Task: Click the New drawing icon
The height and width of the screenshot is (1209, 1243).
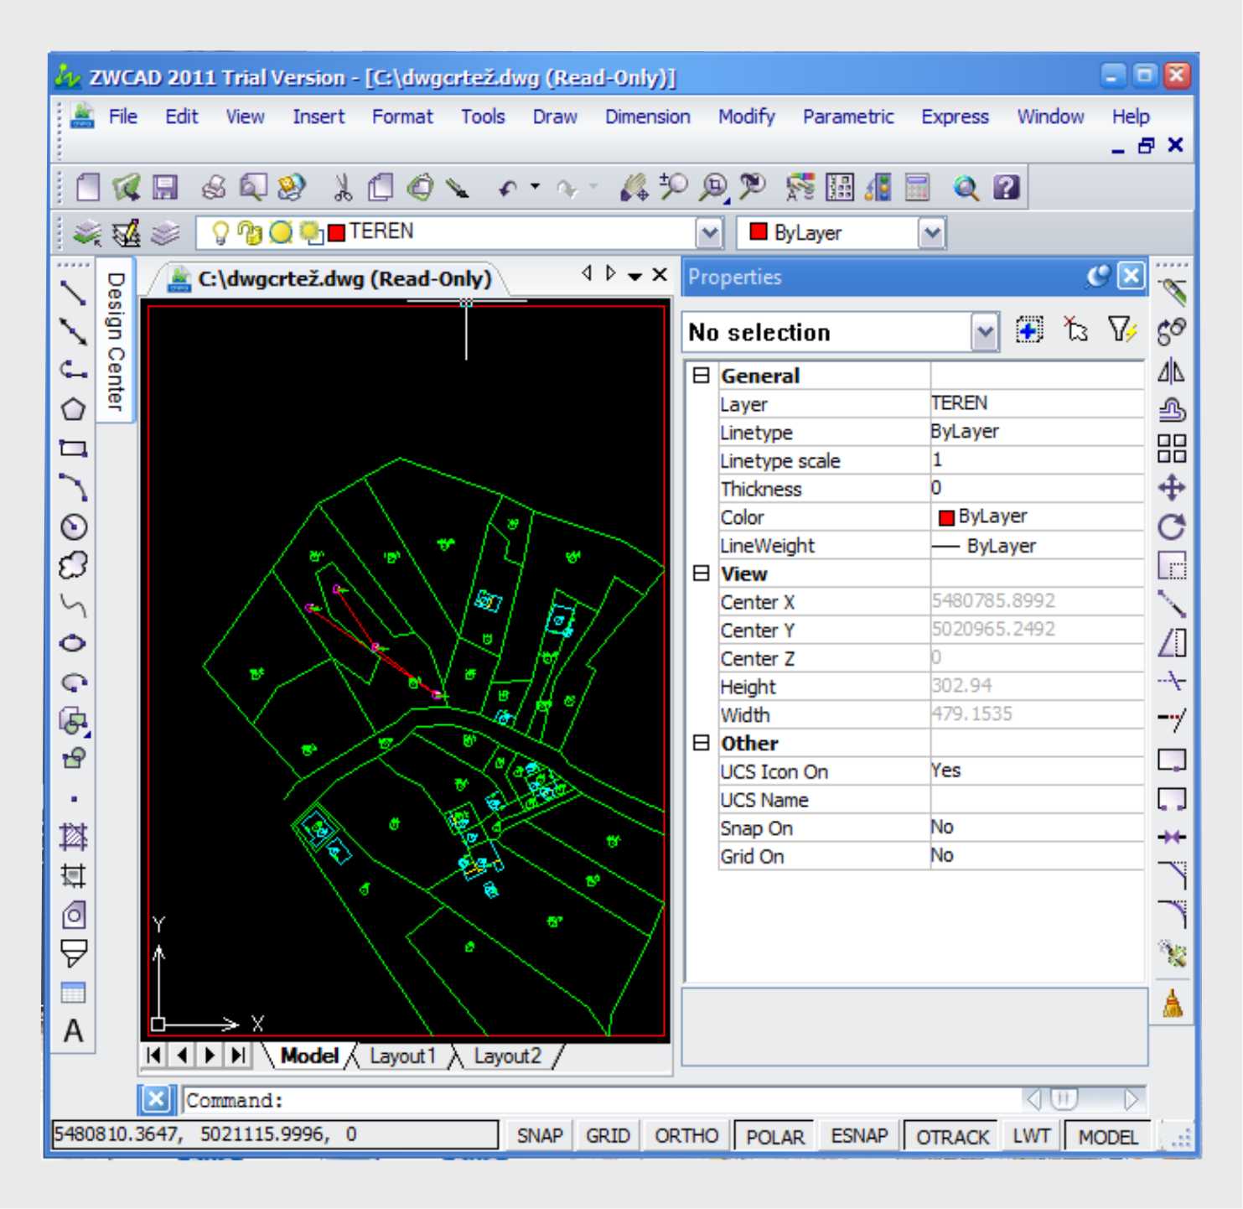Action: pyautogui.click(x=88, y=187)
